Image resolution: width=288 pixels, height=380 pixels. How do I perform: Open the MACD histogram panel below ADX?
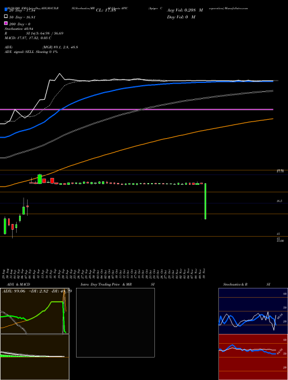35,357
